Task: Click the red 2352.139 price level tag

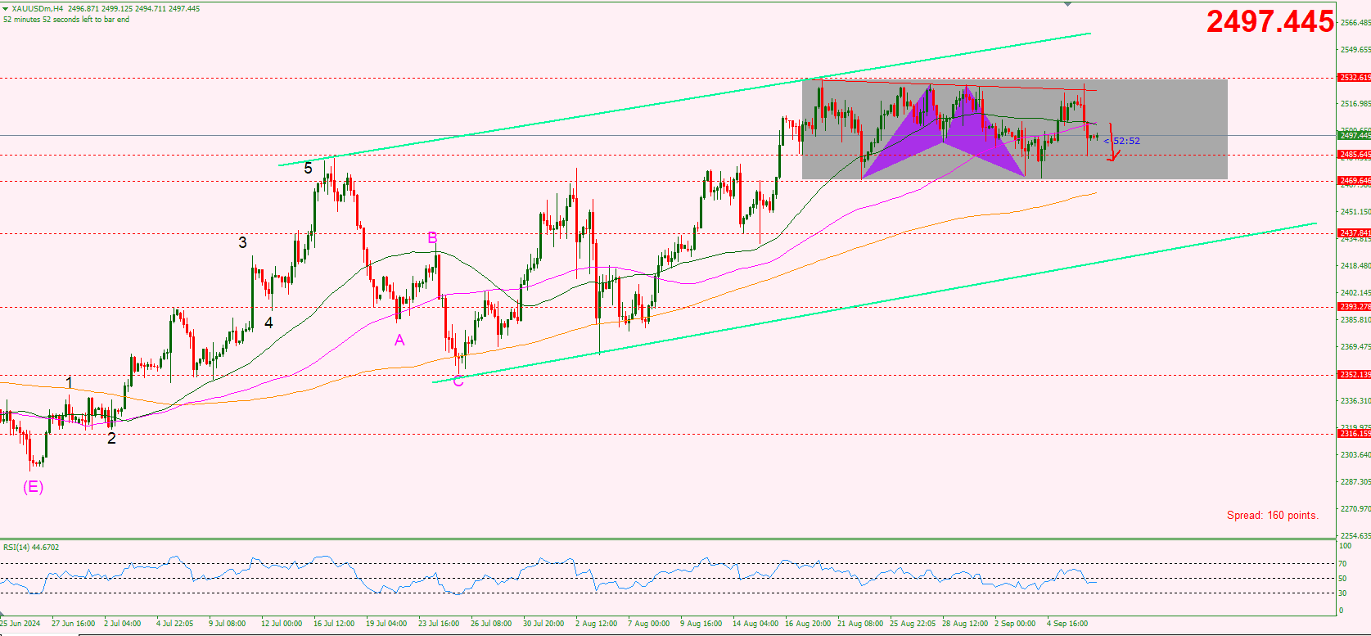Action: [x=1355, y=375]
